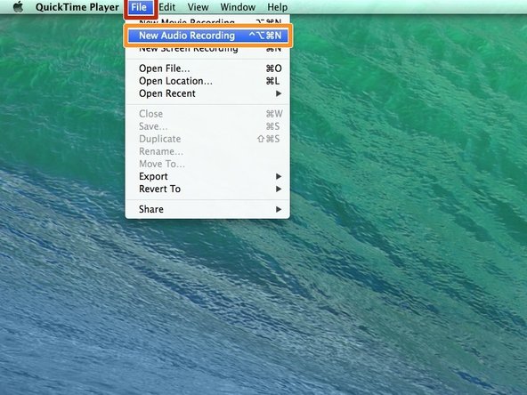Close the open File menu

139,7
